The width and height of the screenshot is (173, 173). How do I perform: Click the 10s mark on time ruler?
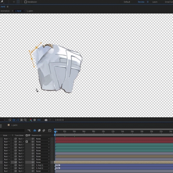pos(103,131)
